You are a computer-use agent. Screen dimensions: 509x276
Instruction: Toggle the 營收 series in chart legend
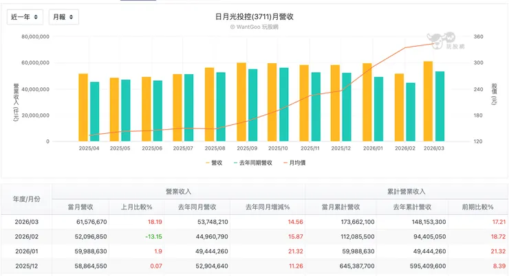click(x=214, y=163)
